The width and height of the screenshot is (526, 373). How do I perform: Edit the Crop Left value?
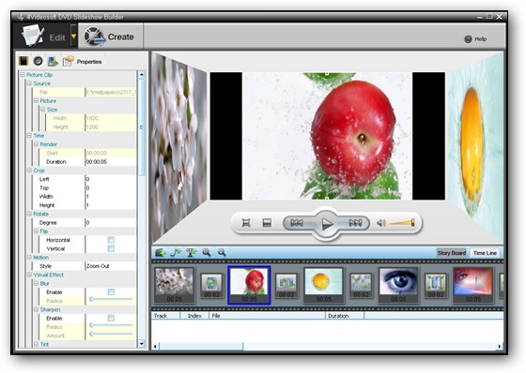111,179
